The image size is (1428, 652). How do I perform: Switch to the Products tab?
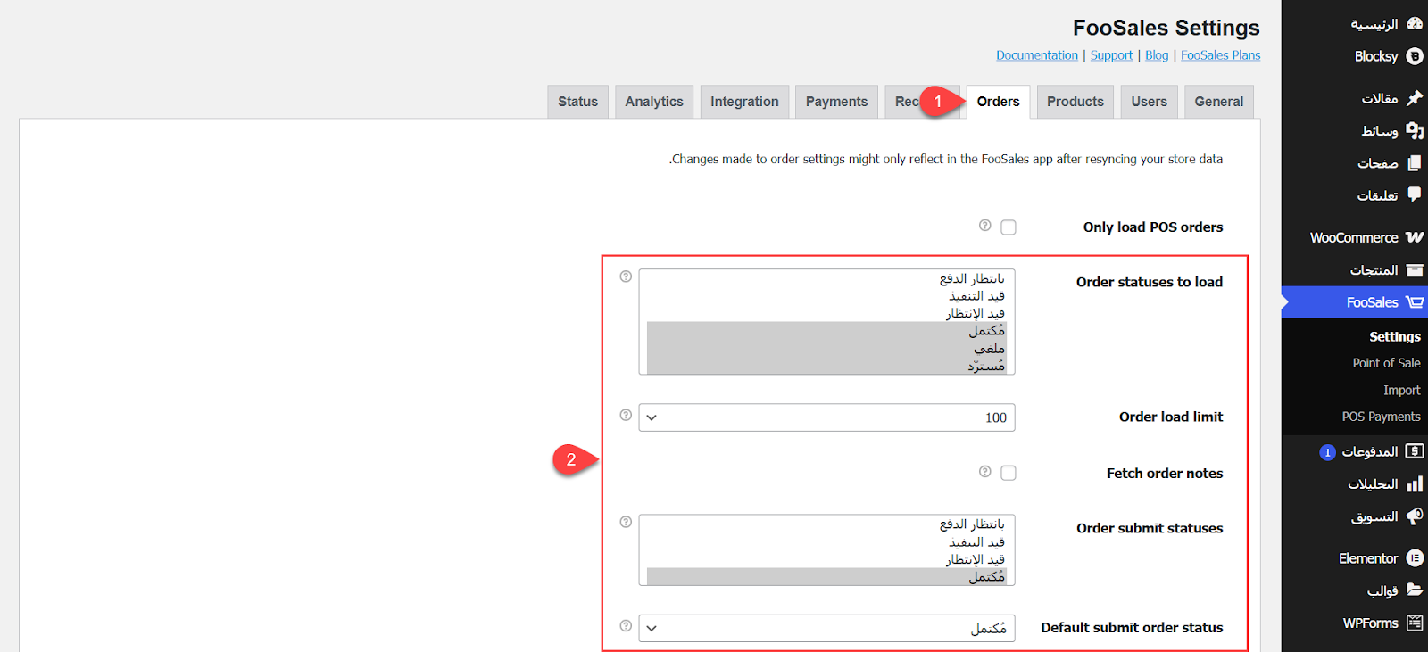[1075, 102]
